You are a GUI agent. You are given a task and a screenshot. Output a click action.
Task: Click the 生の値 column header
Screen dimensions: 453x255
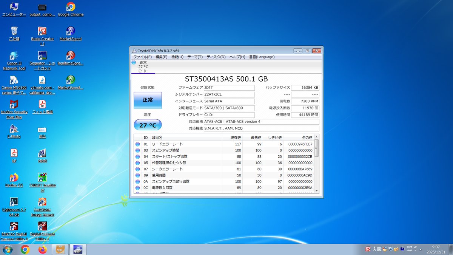pyautogui.click(x=299, y=138)
